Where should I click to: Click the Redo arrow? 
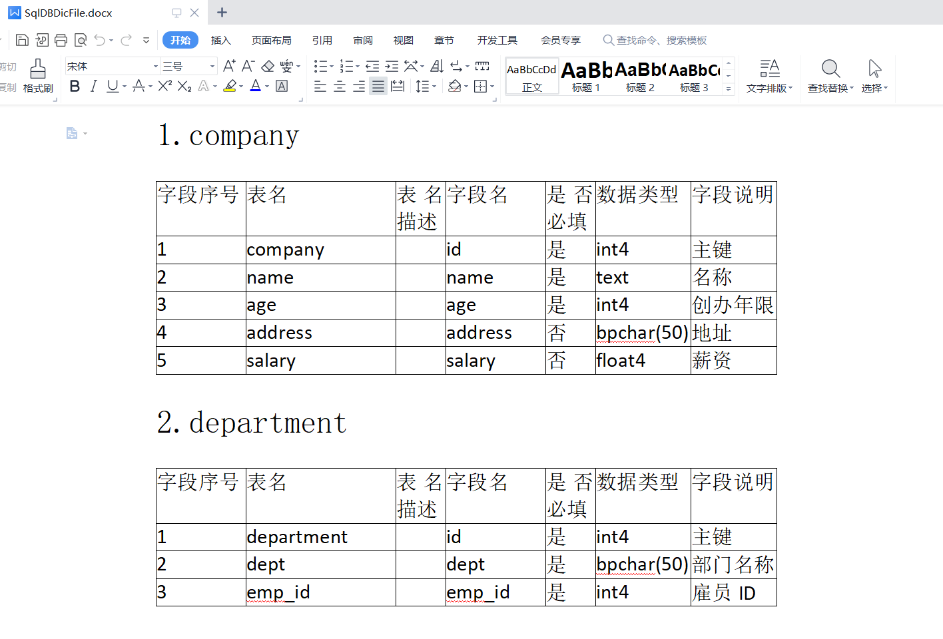(126, 40)
